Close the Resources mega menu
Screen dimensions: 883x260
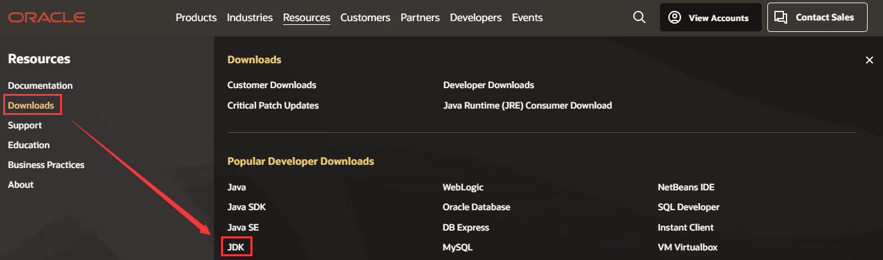pos(869,60)
